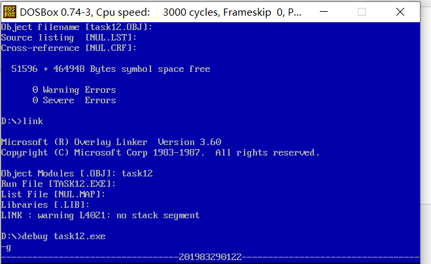The width and height of the screenshot is (431, 264).
Task: Click the '0 Warning Errors' line
Action: tap(74, 90)
